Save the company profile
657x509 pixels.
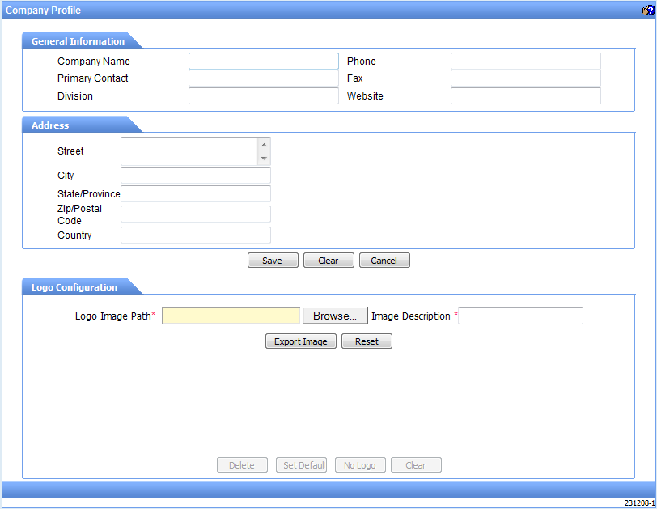pos(272,260)
